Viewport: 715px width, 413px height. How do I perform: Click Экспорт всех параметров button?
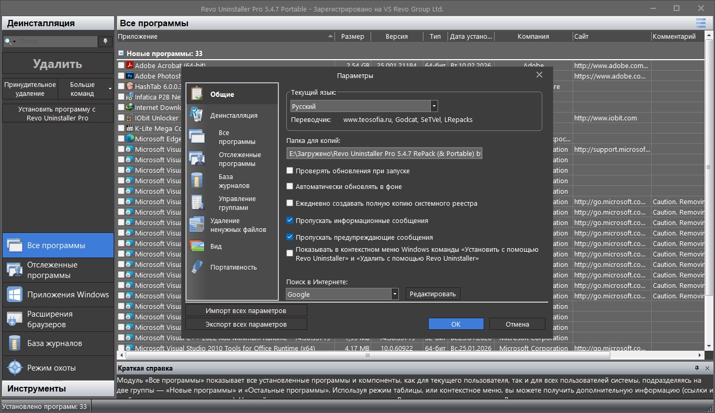[246, 324]
